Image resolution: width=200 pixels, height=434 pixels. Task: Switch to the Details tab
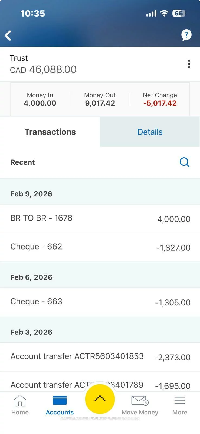coord(150,132)
